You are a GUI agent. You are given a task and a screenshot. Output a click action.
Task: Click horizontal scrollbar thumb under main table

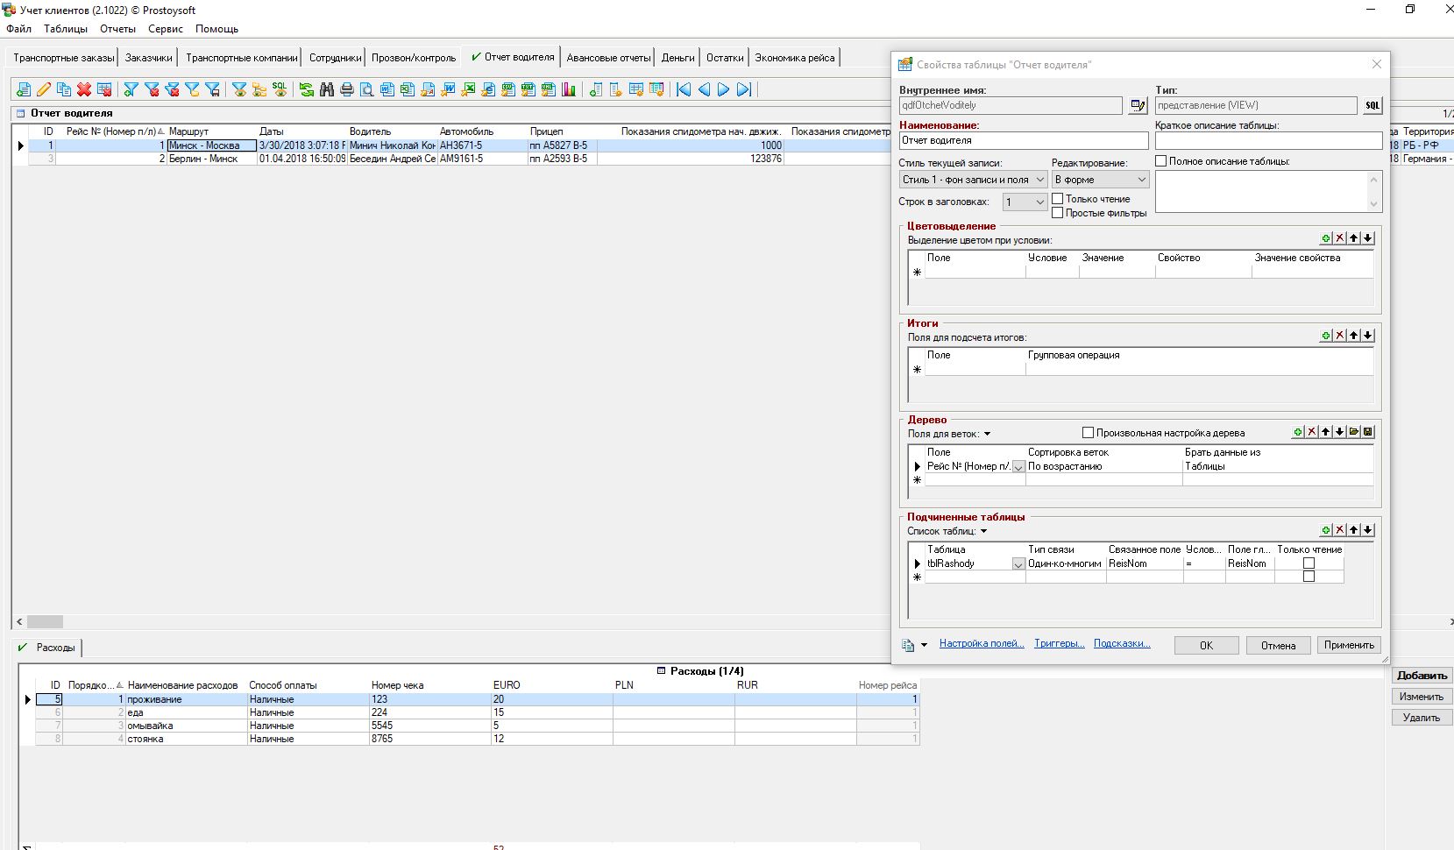[45, 621]
